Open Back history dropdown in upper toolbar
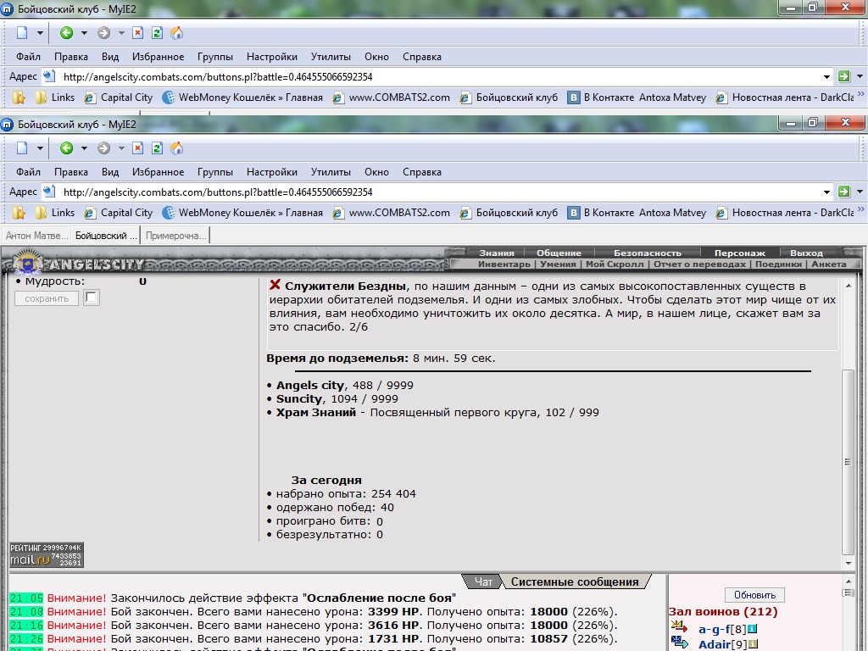The image size is (868, 651). (x=84, y=33)
